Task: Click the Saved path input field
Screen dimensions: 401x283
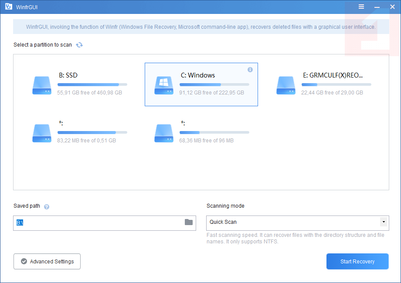Action: tap(105, 223)
